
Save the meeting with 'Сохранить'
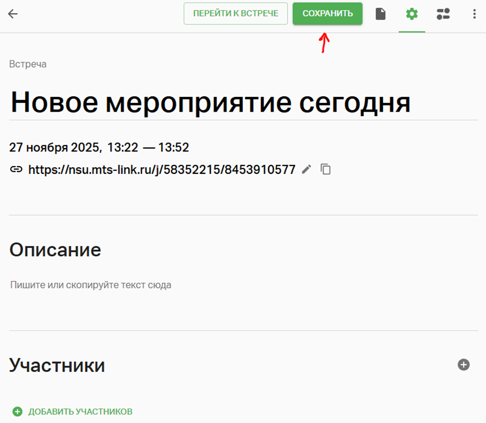pos(327,14)
